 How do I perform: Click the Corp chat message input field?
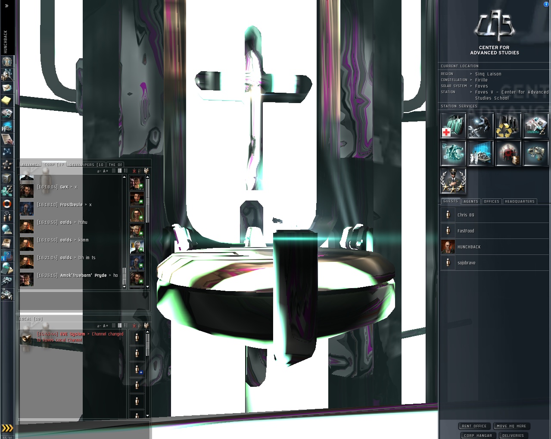click(x=84, y=301)
